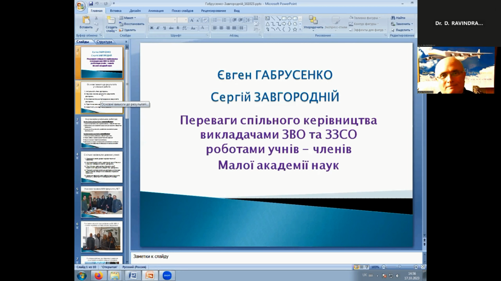Screen dimensions: 501x281
Task: Click the Восстановить (Reset) button
Action: 131,24
